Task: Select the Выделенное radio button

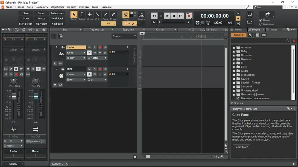Action: [260, 24]
